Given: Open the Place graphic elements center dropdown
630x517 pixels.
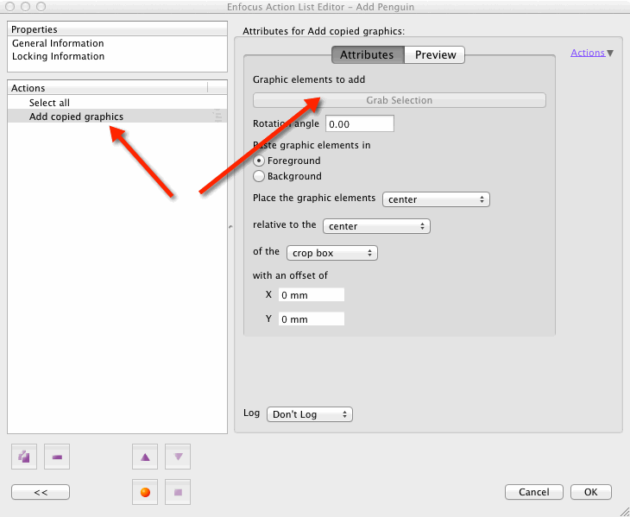Looking at the screenshot, I should coord(436,199).
